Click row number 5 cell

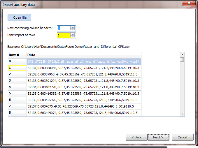click(17, 94)
